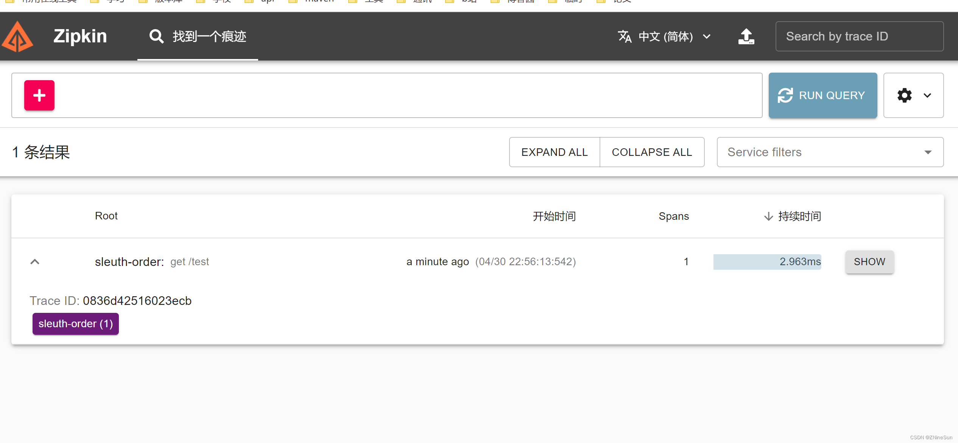Click the magnifier icon beside 找到一个痕迹
The height and width of the screenshot is (443, 958).
(156, 36)
